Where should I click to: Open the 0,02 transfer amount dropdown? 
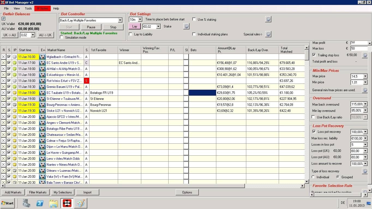[x=33, y=35]
